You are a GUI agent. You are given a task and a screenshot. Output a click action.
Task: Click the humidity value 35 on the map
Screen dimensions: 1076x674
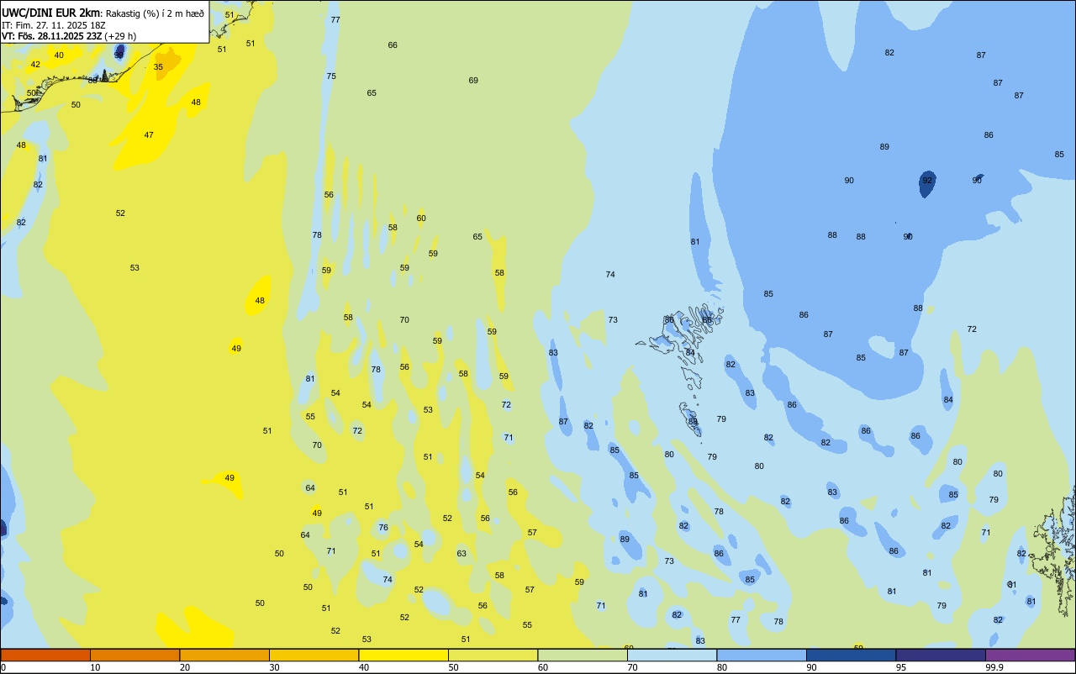click(158, 66)
